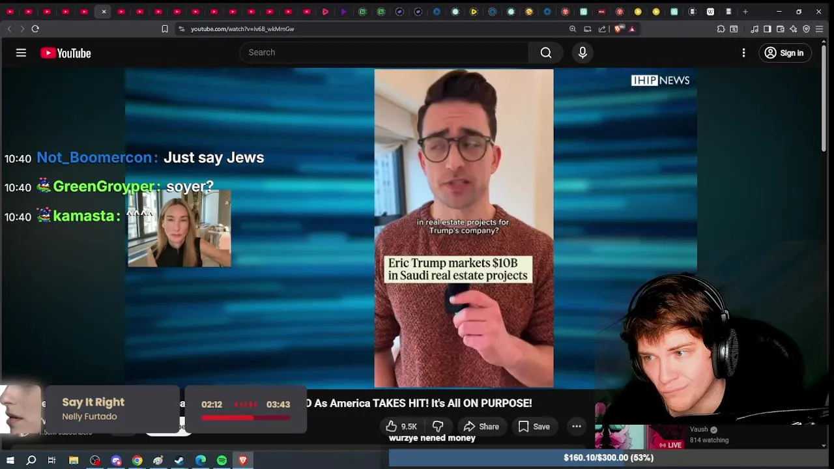Share the video

[x=481, y=427]
